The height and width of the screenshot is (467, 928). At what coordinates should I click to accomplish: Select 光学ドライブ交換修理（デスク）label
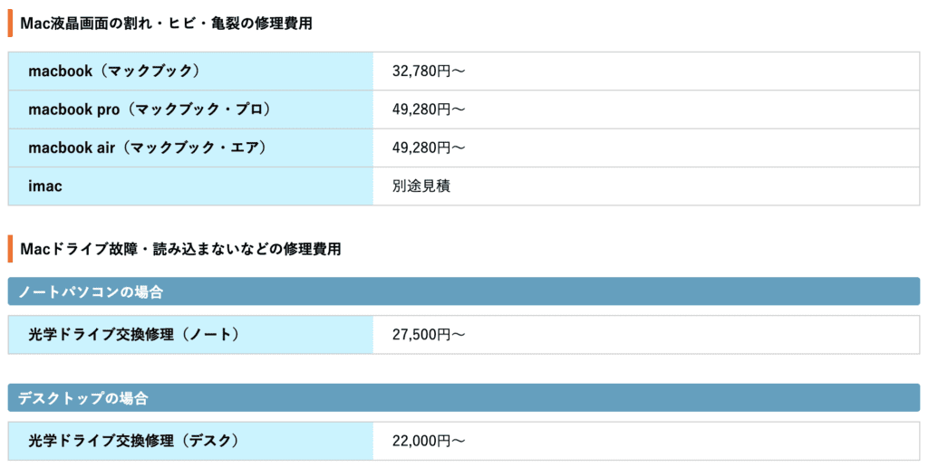(134, 441)
